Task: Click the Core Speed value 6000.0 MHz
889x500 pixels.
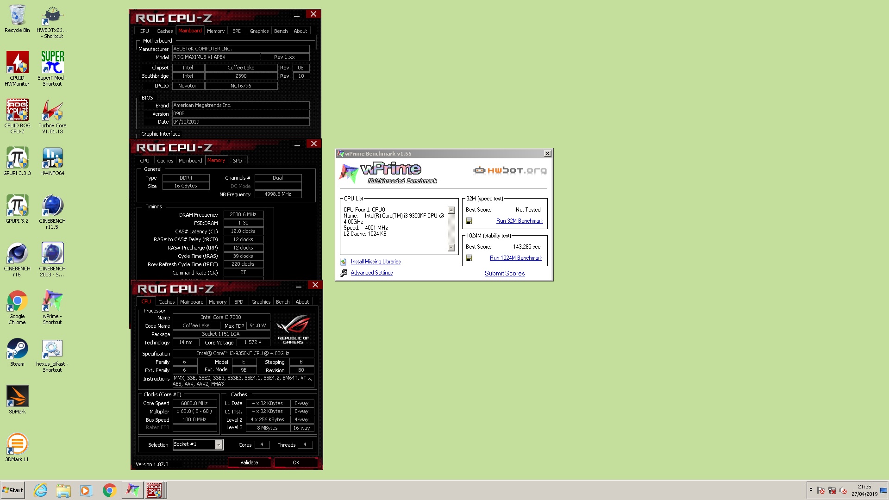Action: [194, 403]
